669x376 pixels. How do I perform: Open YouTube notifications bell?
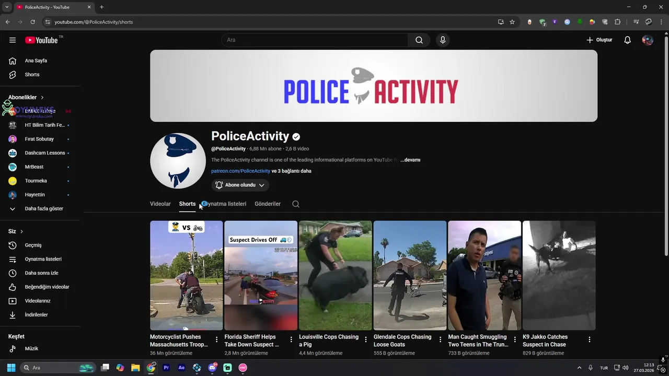coord(628,40)
